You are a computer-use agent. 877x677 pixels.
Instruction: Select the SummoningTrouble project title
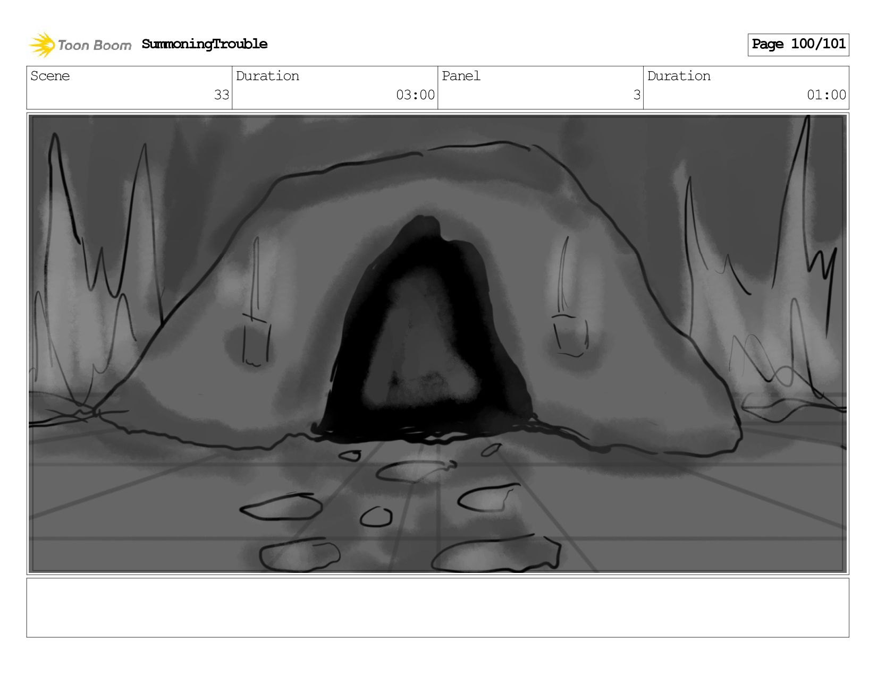(205, 44)
